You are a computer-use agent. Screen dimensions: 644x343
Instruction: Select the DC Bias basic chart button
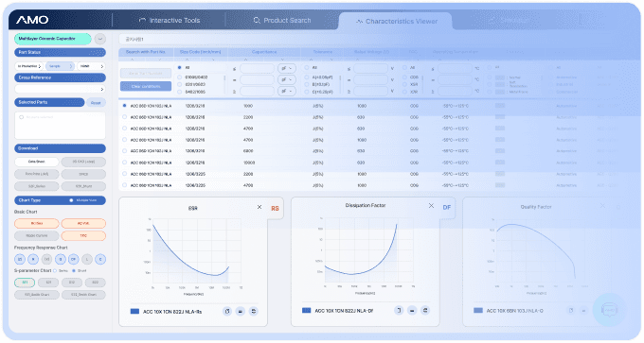pyautogui.click(x=37, y=223)
